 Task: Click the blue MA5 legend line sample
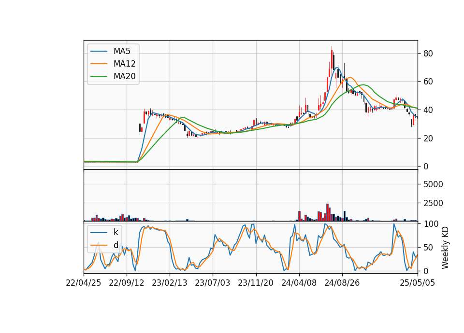(99, 51)
